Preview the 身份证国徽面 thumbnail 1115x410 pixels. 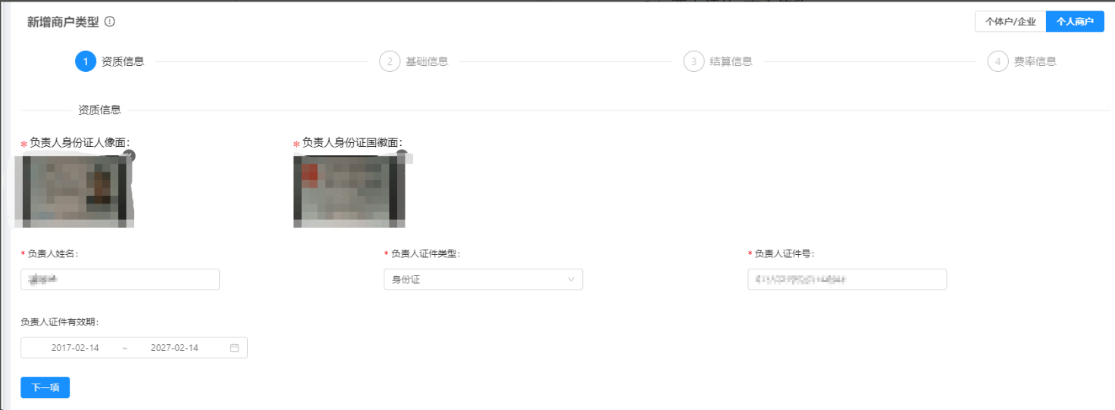click(349, 191)
